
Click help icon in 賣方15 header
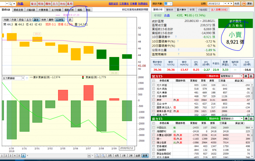(207, 119)
